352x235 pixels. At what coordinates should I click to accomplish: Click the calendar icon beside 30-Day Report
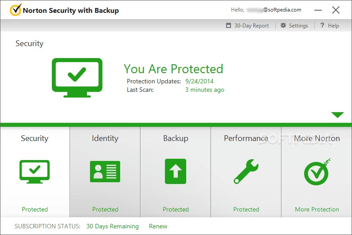[229, 26]
